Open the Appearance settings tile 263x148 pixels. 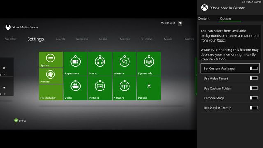pos(76,64)
